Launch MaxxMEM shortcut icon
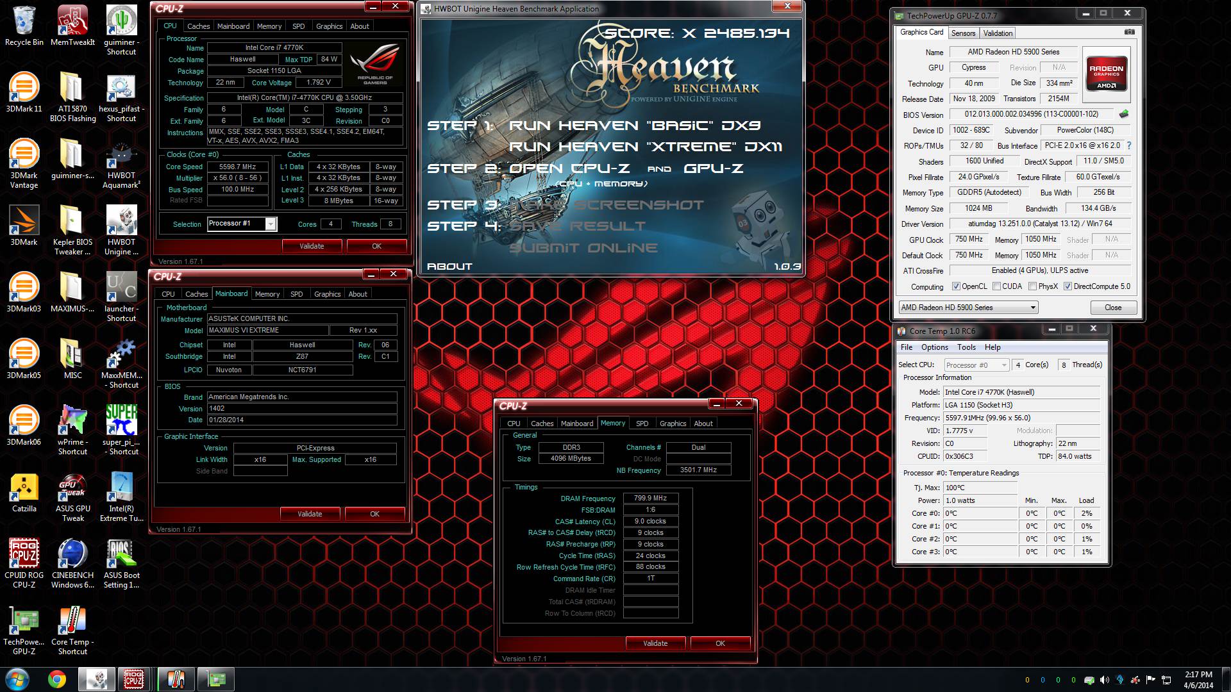This screenshot has width=1231, height=692. (121, 363)
